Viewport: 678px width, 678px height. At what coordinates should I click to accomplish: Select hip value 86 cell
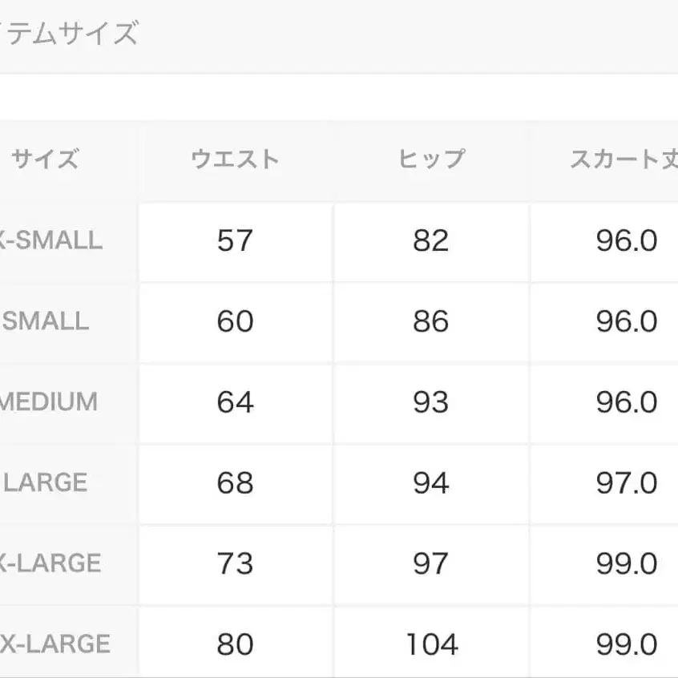(x=431, y=321)
